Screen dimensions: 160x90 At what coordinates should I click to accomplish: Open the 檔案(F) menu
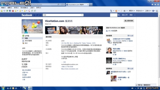point(3,8)
